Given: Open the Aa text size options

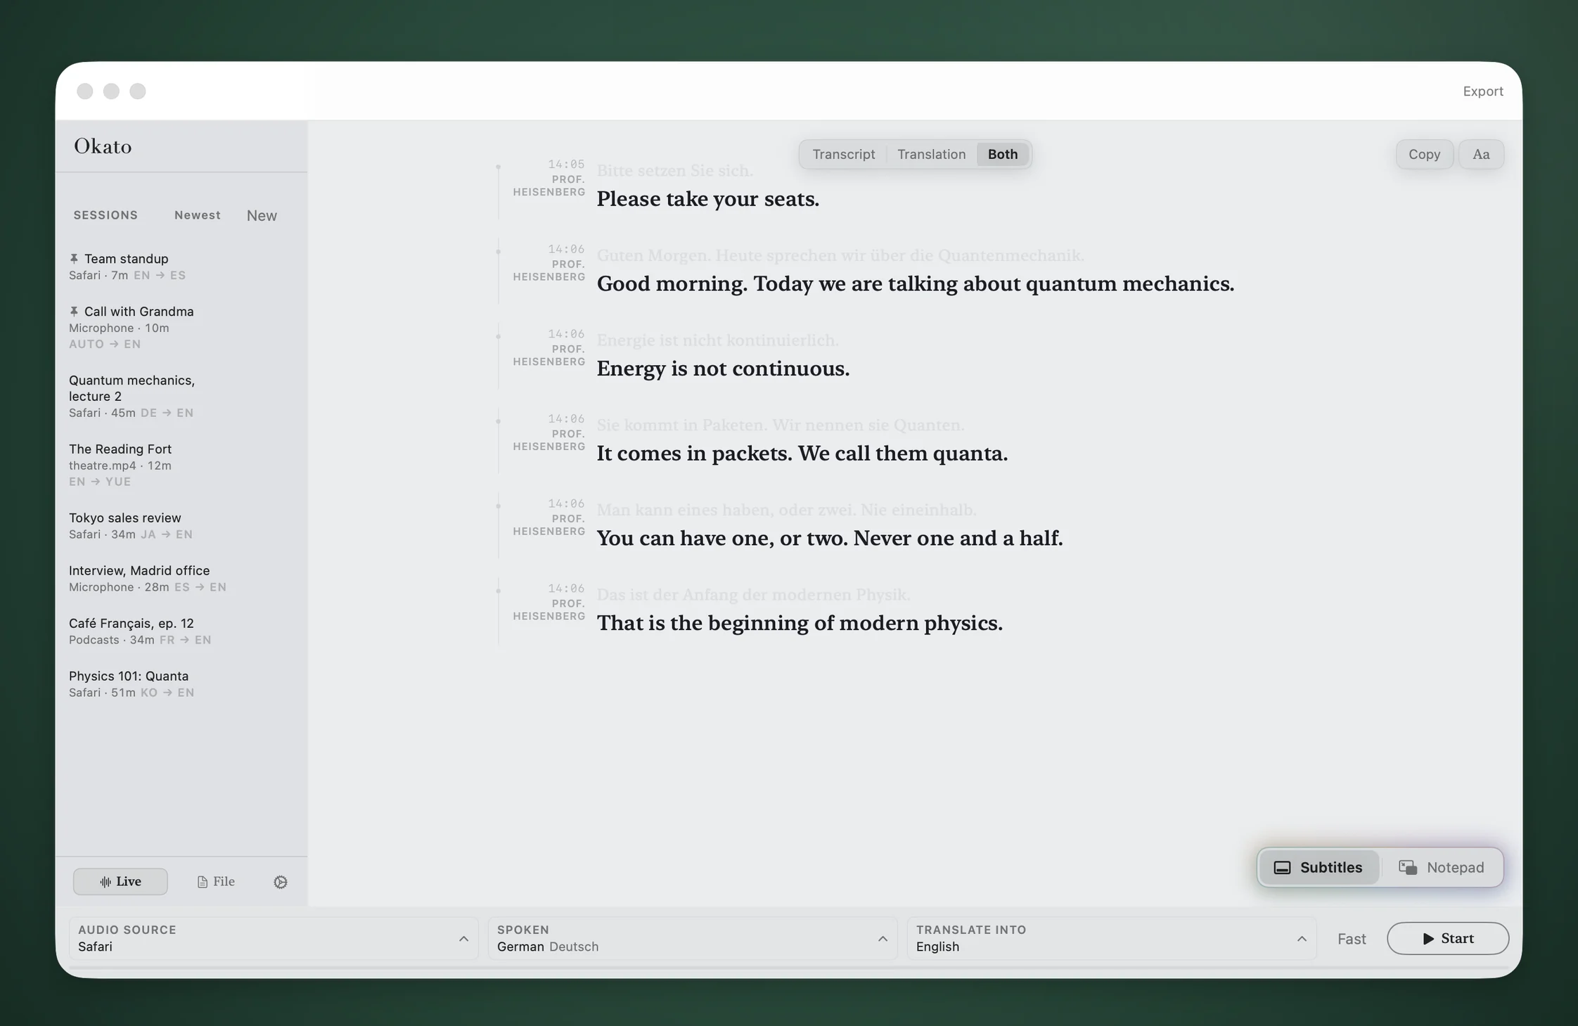Looking at the screenshot, I should 1481,154.
